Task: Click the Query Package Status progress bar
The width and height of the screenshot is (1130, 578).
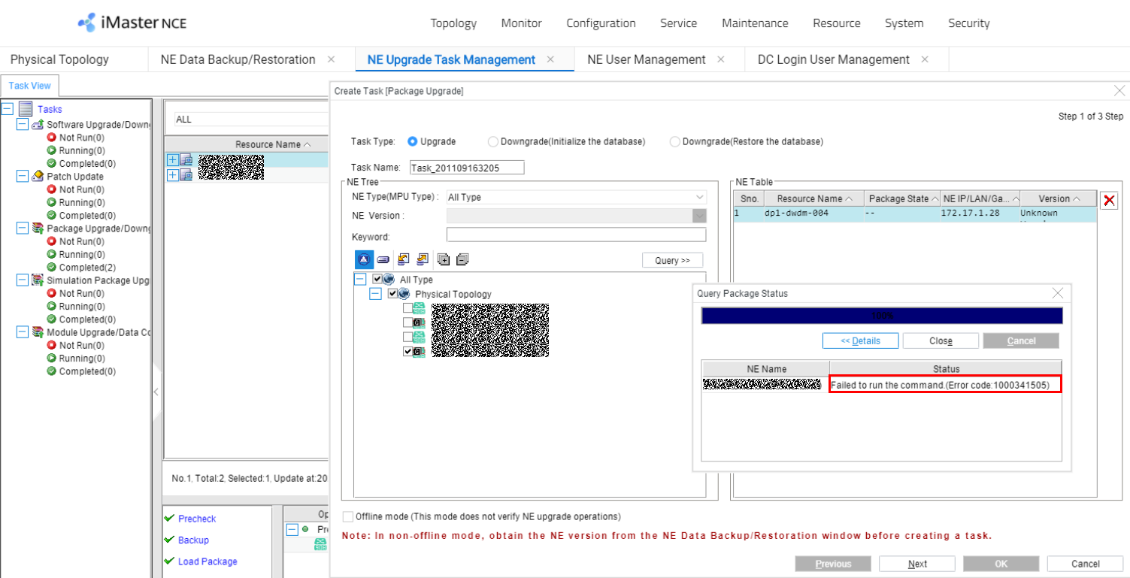Action: [882, 316]
